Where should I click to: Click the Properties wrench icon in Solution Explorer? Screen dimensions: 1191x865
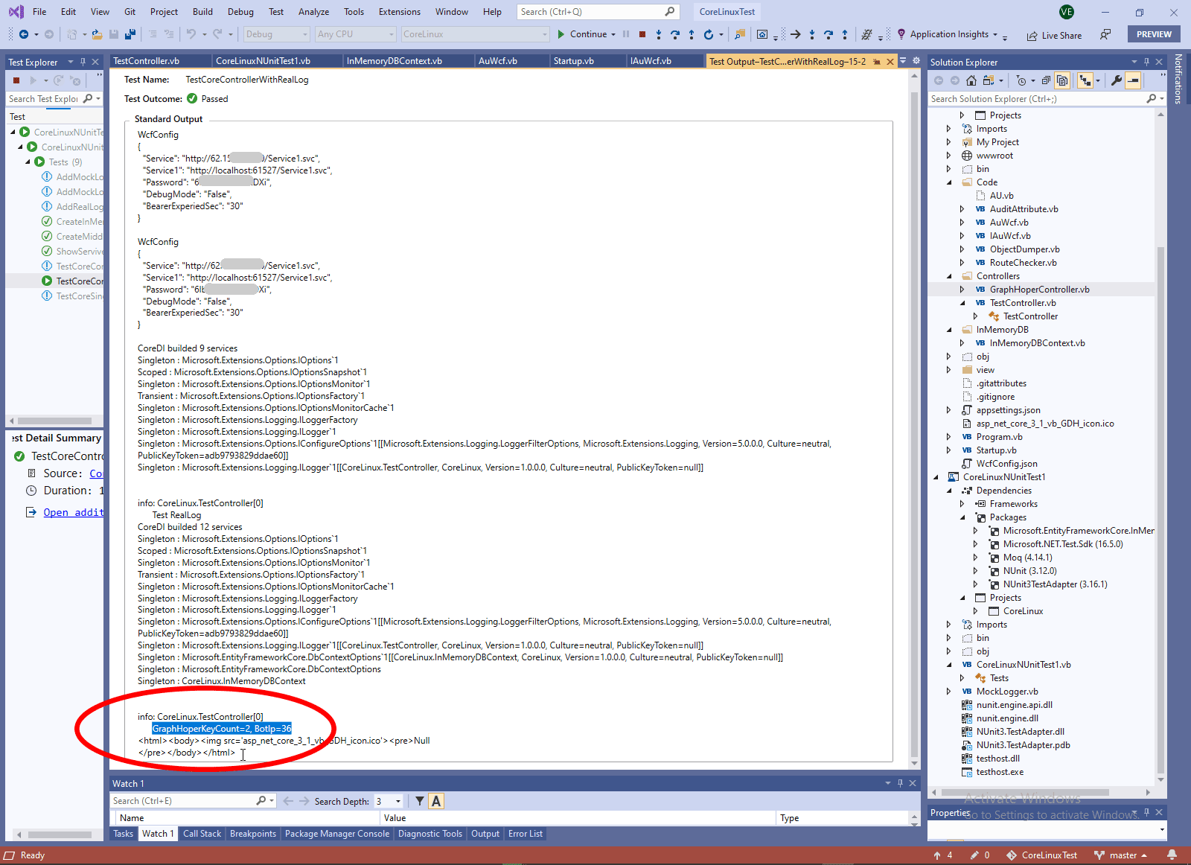point(1117,80)
